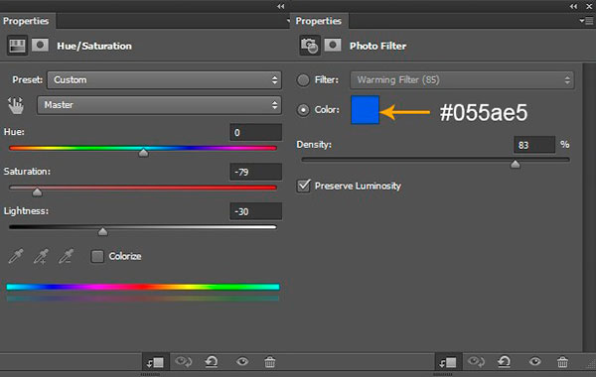Delete the Hue/Saturation adjustment via trash icon
Viewport: 596px width, 377px height.
[x=270, y=362]
